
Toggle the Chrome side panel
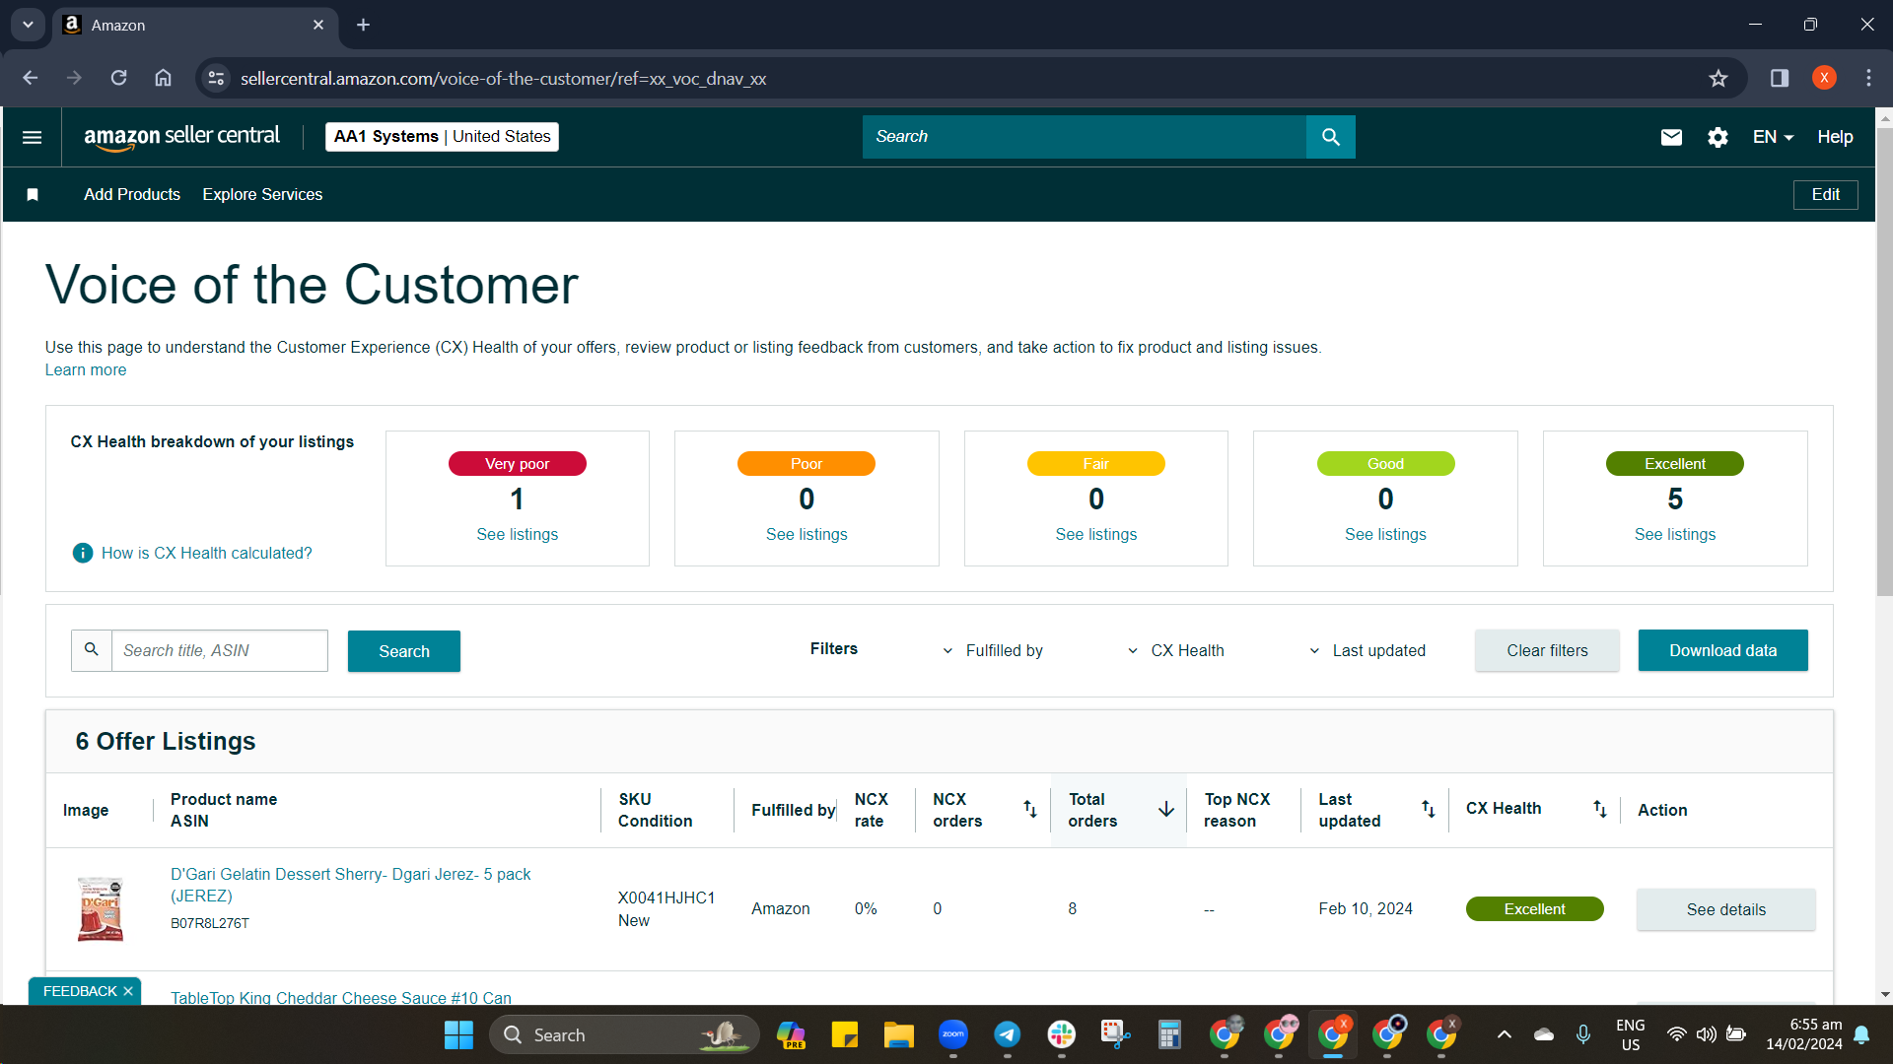pos(1780,78)
